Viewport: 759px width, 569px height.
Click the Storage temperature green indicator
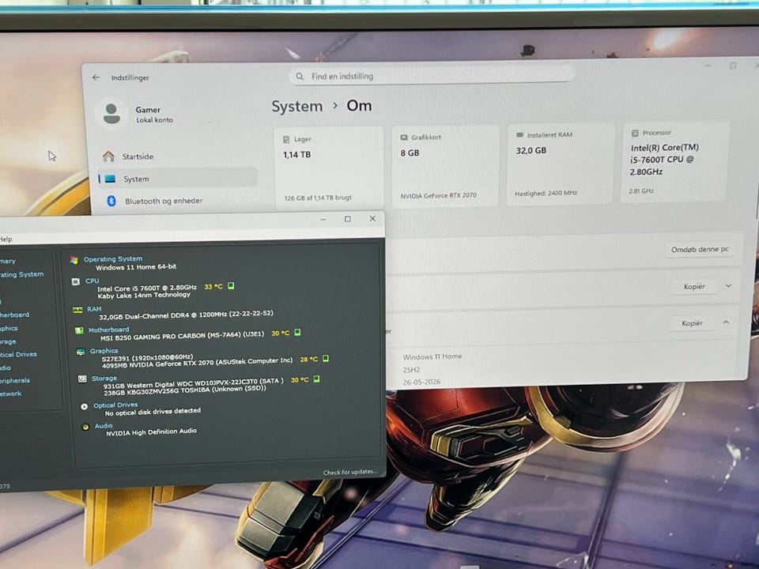point(316,379)
